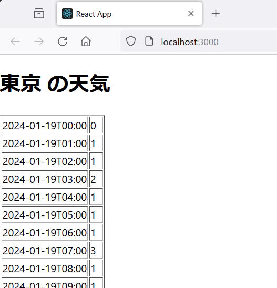Select cell 2024-01-19T03:00
Image resolution: width=277 pixels, height=288 pixels.
click(x=45, y=179)
